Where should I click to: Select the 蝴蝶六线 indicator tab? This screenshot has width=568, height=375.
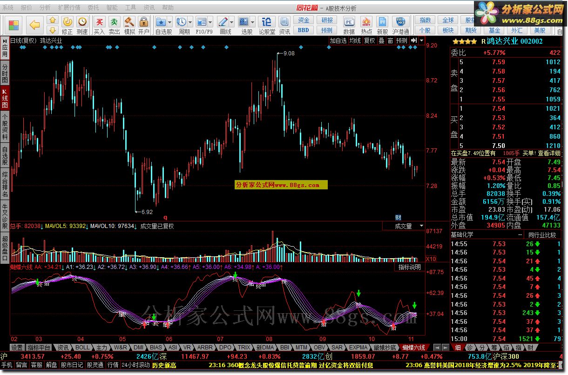[x=414, y=348]
